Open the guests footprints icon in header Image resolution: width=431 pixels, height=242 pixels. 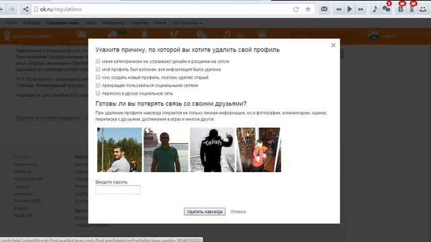174,34
